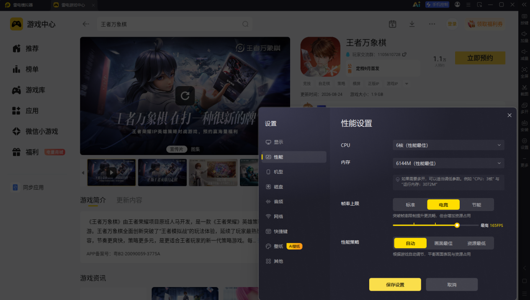The width and height of the screenshot is (530, 300).
Task: Click the Android recent apps icon
Action: pos(524,294)
